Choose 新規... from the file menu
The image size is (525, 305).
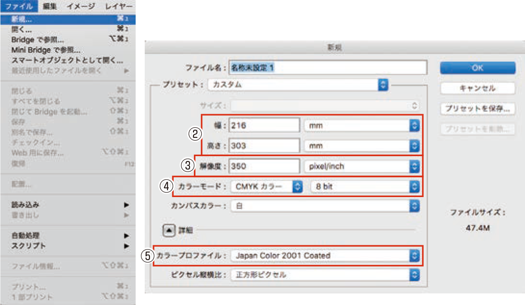pyautogui.click(x=68, y=19)
